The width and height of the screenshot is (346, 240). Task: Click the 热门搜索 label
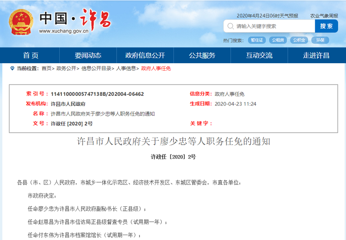[233, 40]
